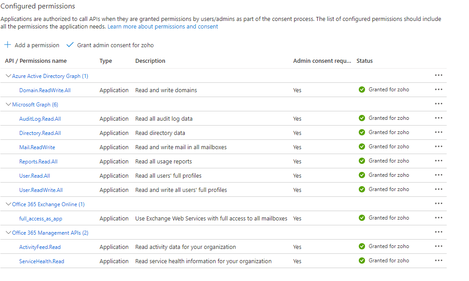Viewport: 469px width, 281px height.
Task: Click the plus icon for Add a permission
Action: pos(8,45)
